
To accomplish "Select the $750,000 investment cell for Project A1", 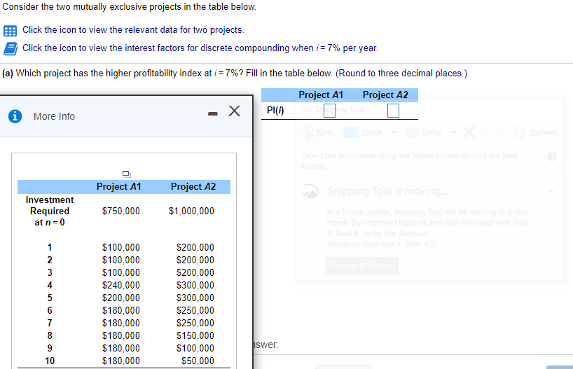I will (x=121, y=211).
